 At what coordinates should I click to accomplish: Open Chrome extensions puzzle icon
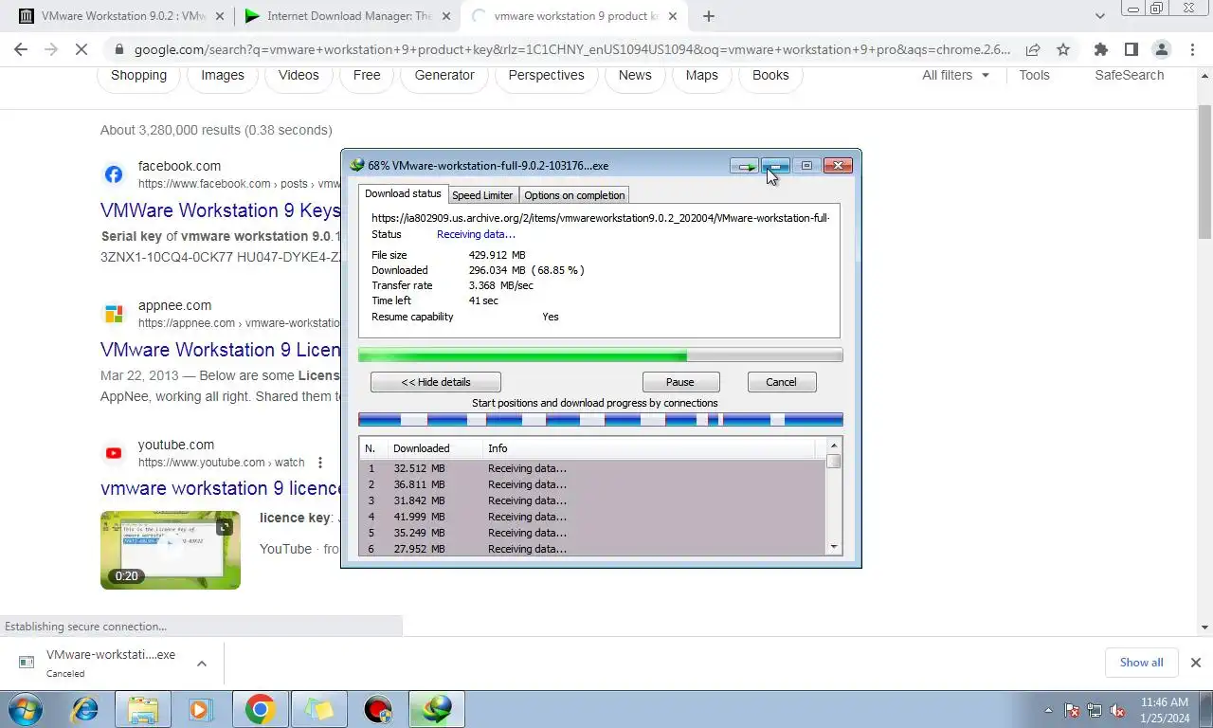[x=1100, y=50]
